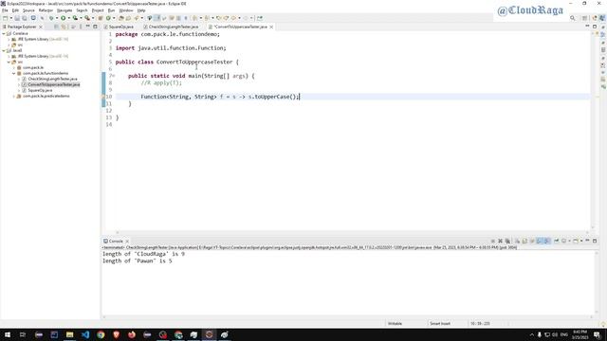Open the Source menu

pos(28,10)
